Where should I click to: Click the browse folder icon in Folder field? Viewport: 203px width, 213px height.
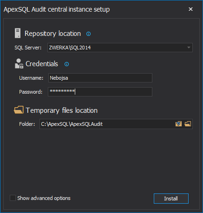[x=188, y=124]
